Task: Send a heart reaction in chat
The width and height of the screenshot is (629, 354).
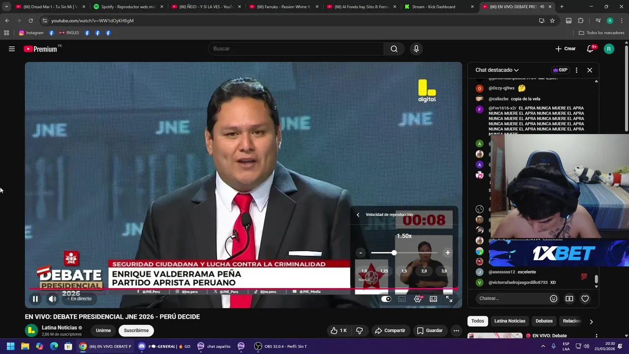Action: [x=585, y=298]
